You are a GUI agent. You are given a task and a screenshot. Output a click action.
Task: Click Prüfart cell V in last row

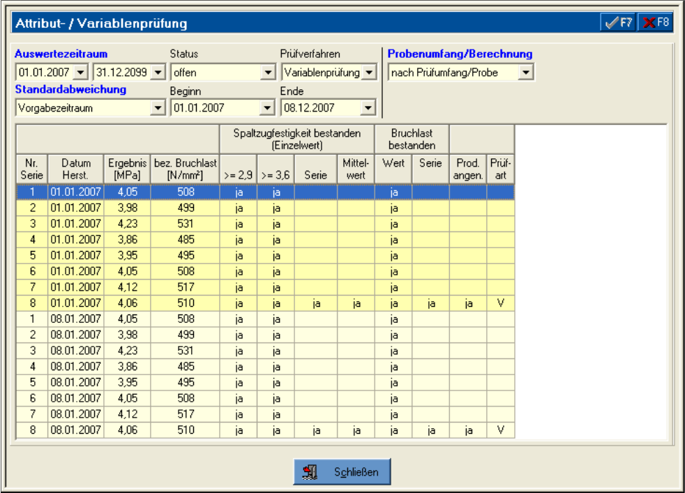pyautogui.click(x=500, y=430)
